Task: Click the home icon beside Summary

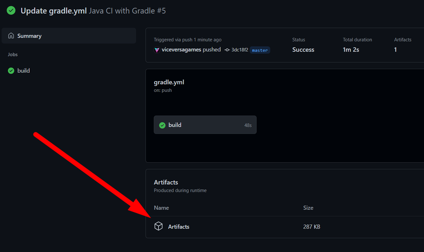Action: [x=11, y=35]
